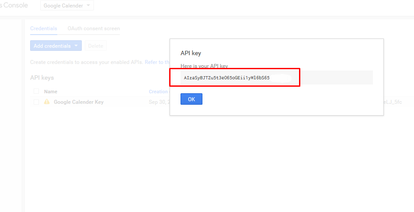The image size is (414, 212).
Task: Follow the 'Refer to the' help link
Action: click(157, 62)
